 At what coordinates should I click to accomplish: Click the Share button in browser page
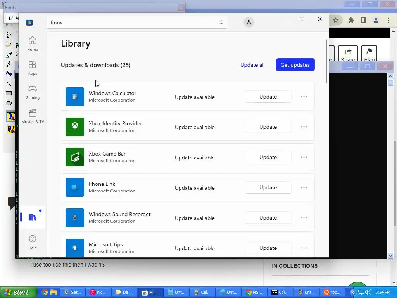coord(348,54)
